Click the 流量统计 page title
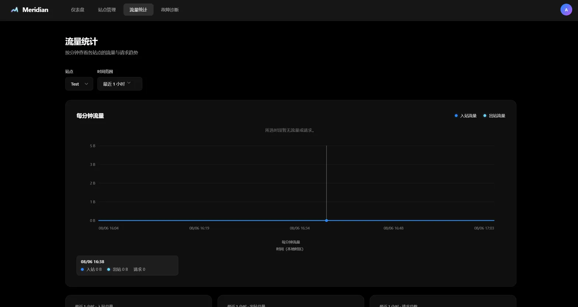This screenshot has height=307, width=578. 81,42
